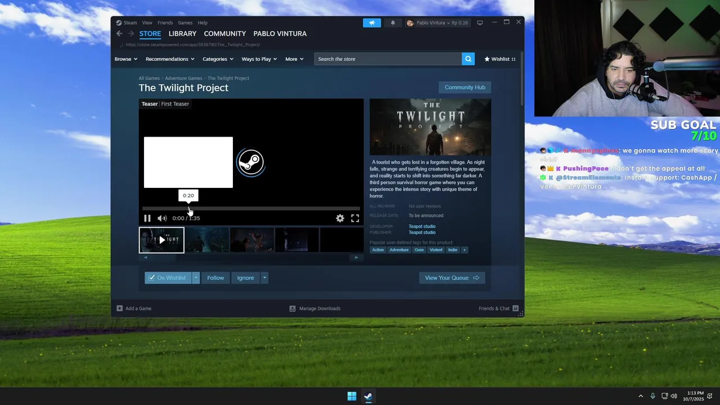Switch to Big Picture mode monitor icon
The image size is (720, 405).
point(480,22)
